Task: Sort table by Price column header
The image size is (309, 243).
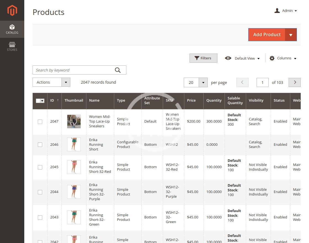Action: [x=191, y=101]
